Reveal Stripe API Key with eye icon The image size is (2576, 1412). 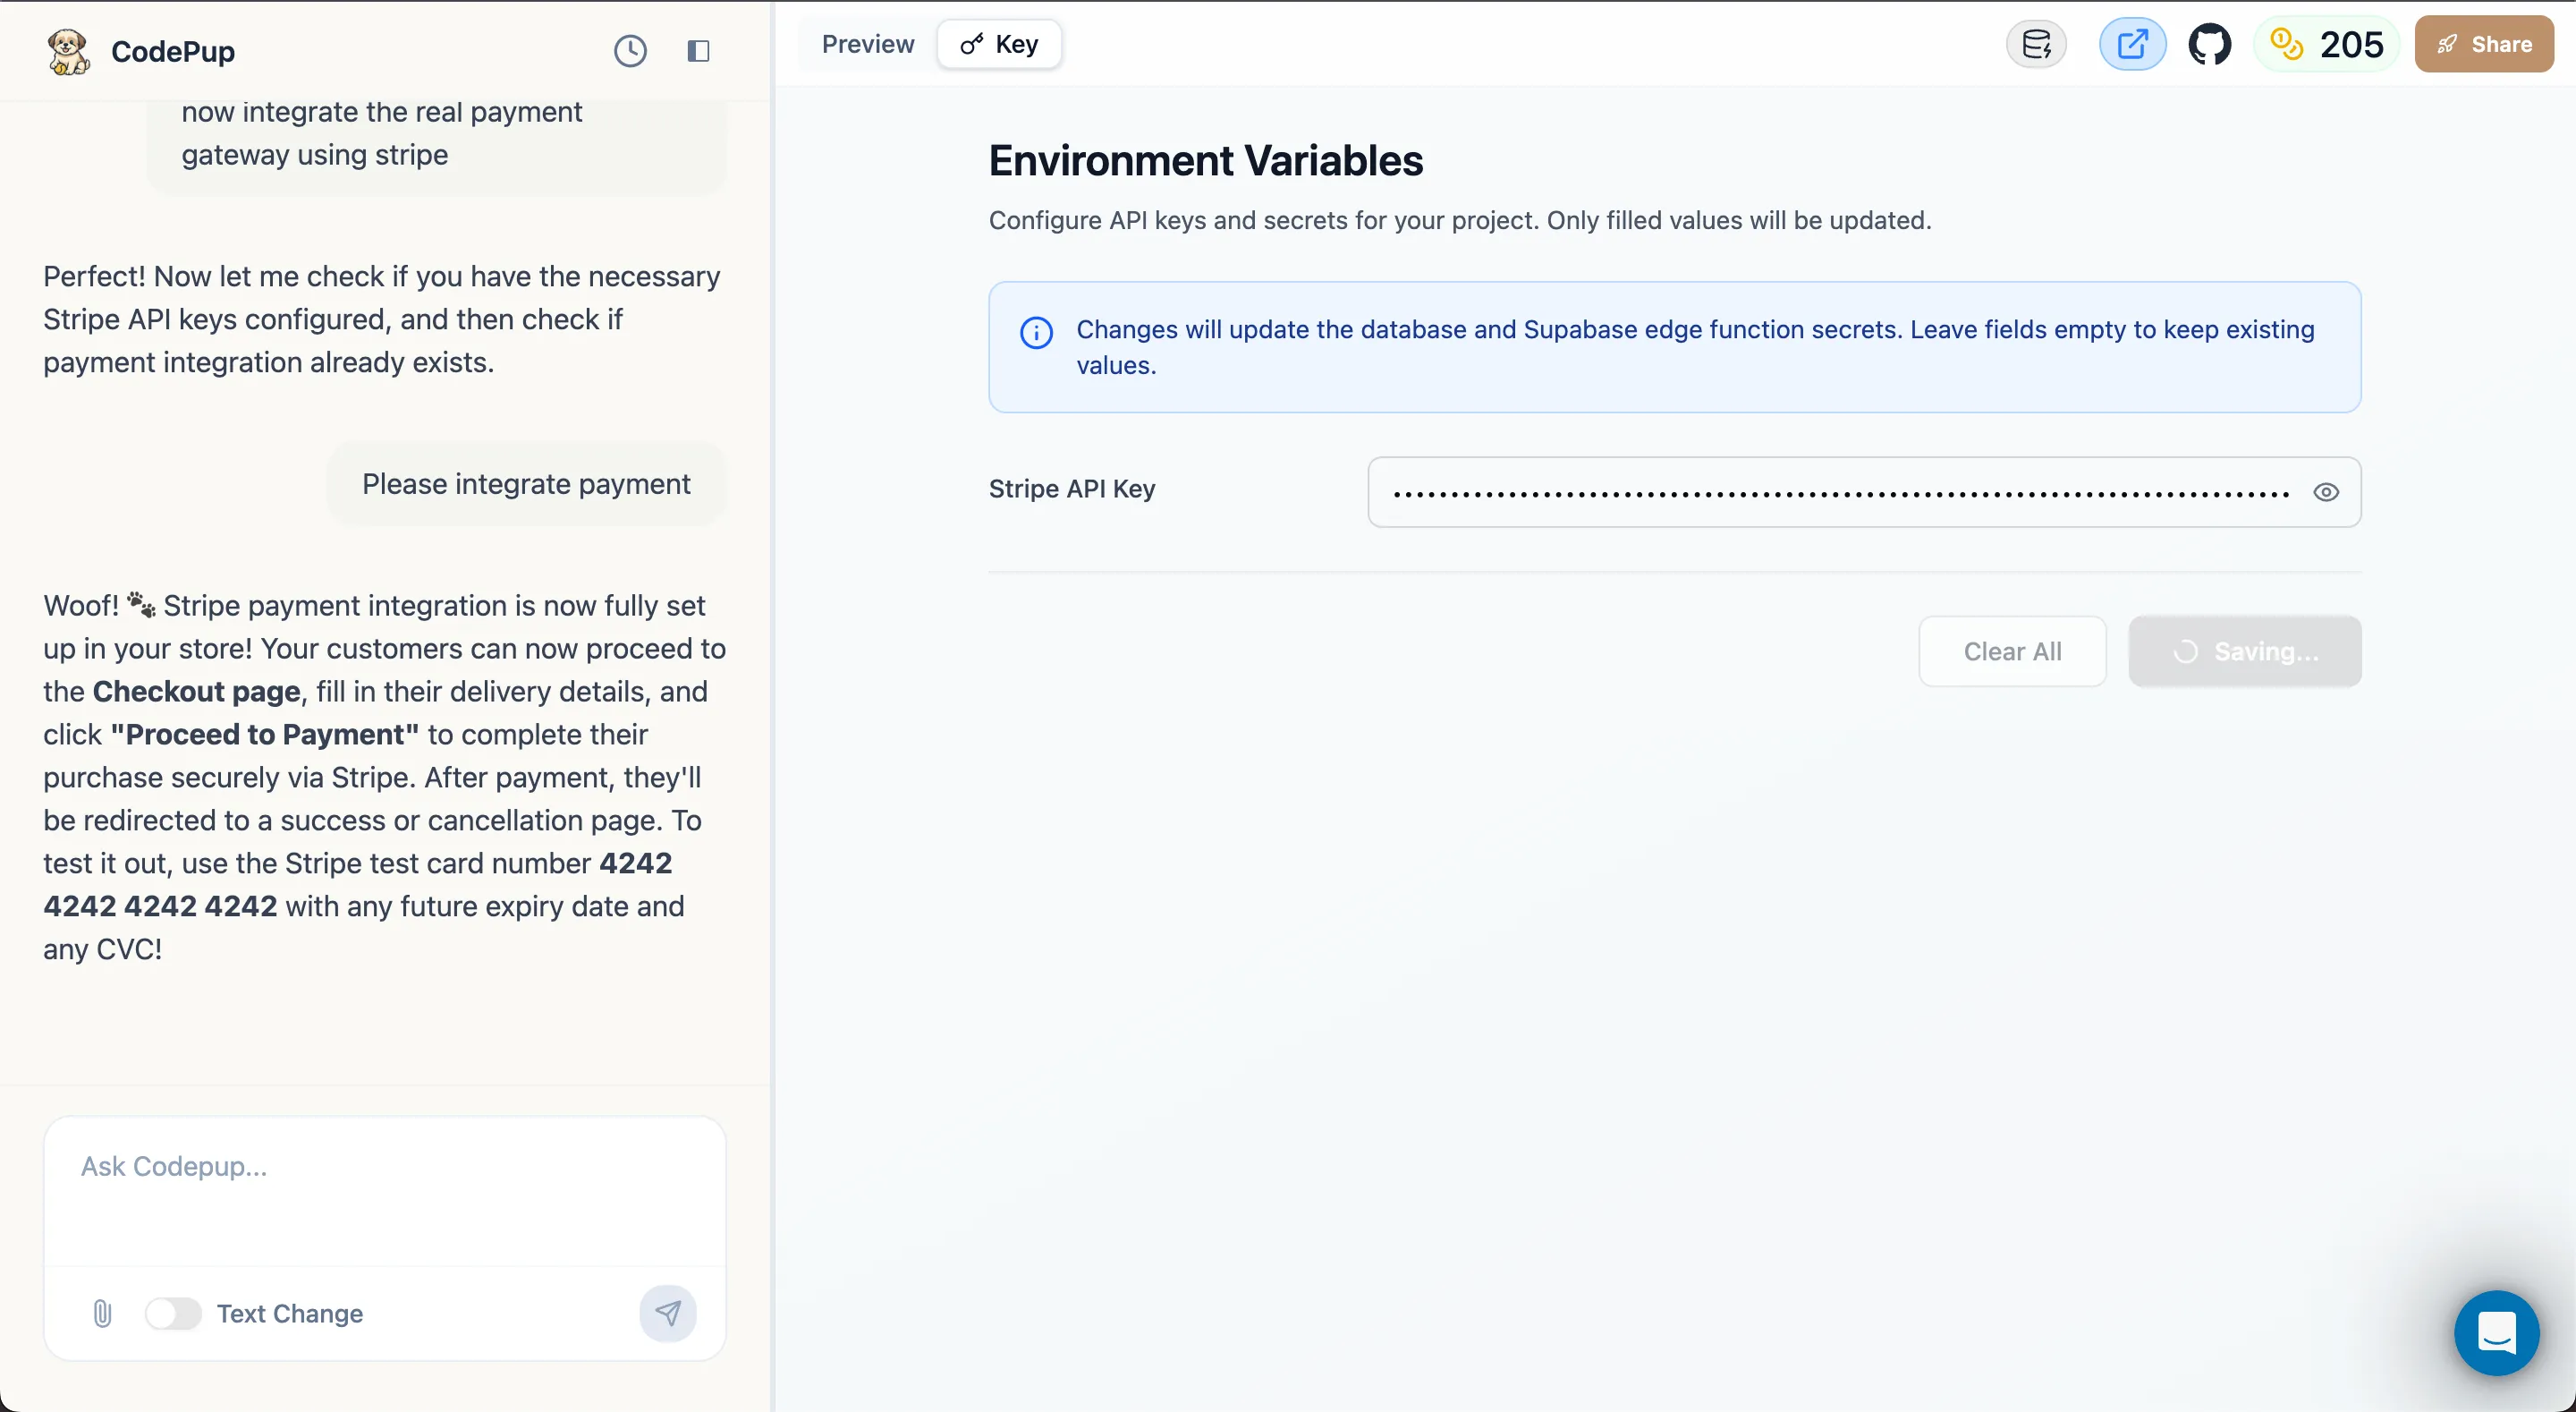click(2326, 491)
